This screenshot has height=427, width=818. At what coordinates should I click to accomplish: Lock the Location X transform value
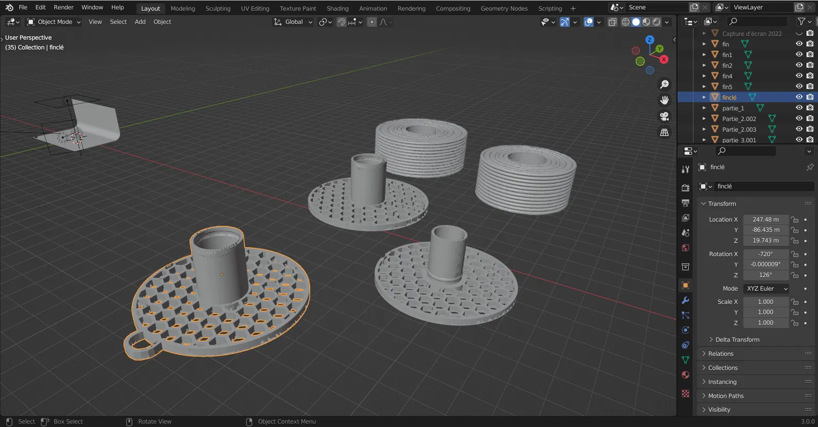(794, 220)
